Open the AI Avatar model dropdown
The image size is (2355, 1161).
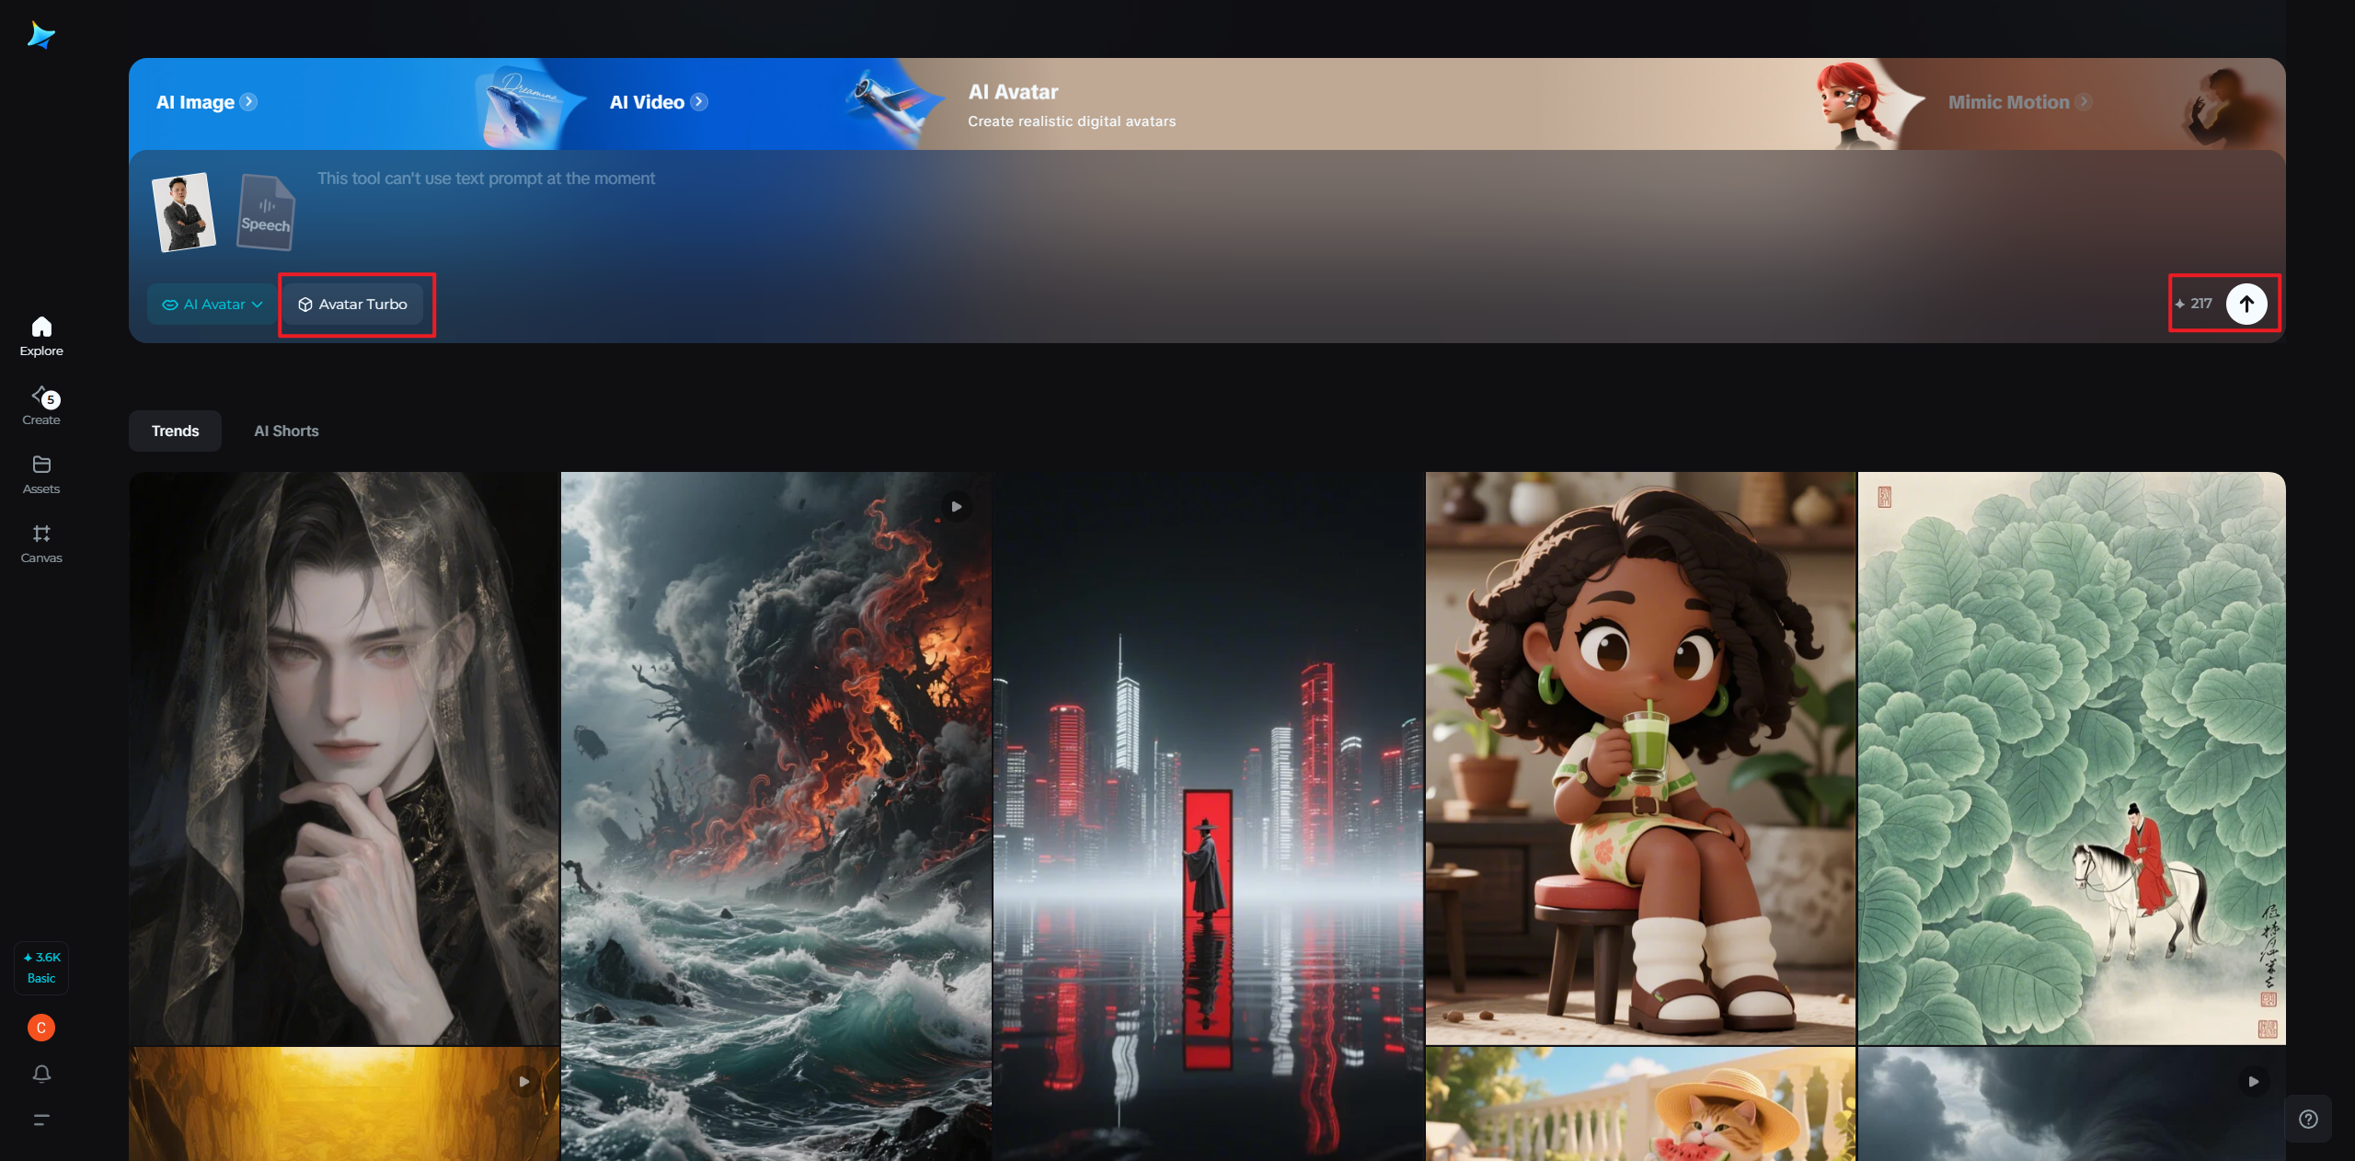(x=210, y=304)
